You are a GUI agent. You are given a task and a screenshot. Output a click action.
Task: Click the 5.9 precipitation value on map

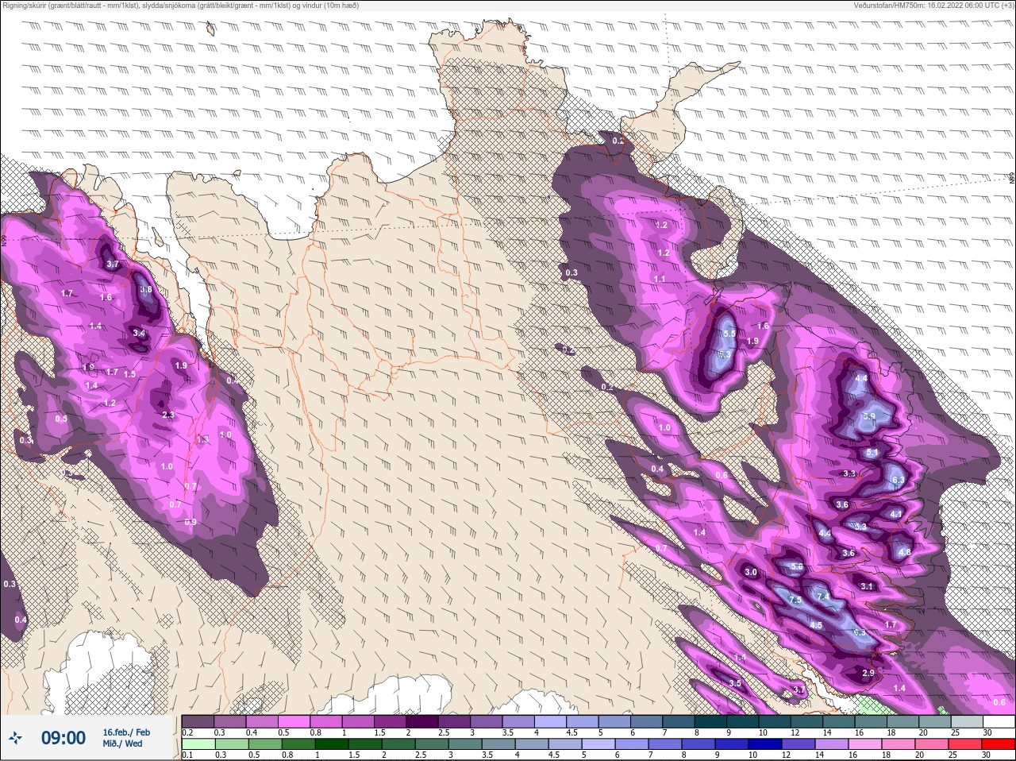point(869,416)
